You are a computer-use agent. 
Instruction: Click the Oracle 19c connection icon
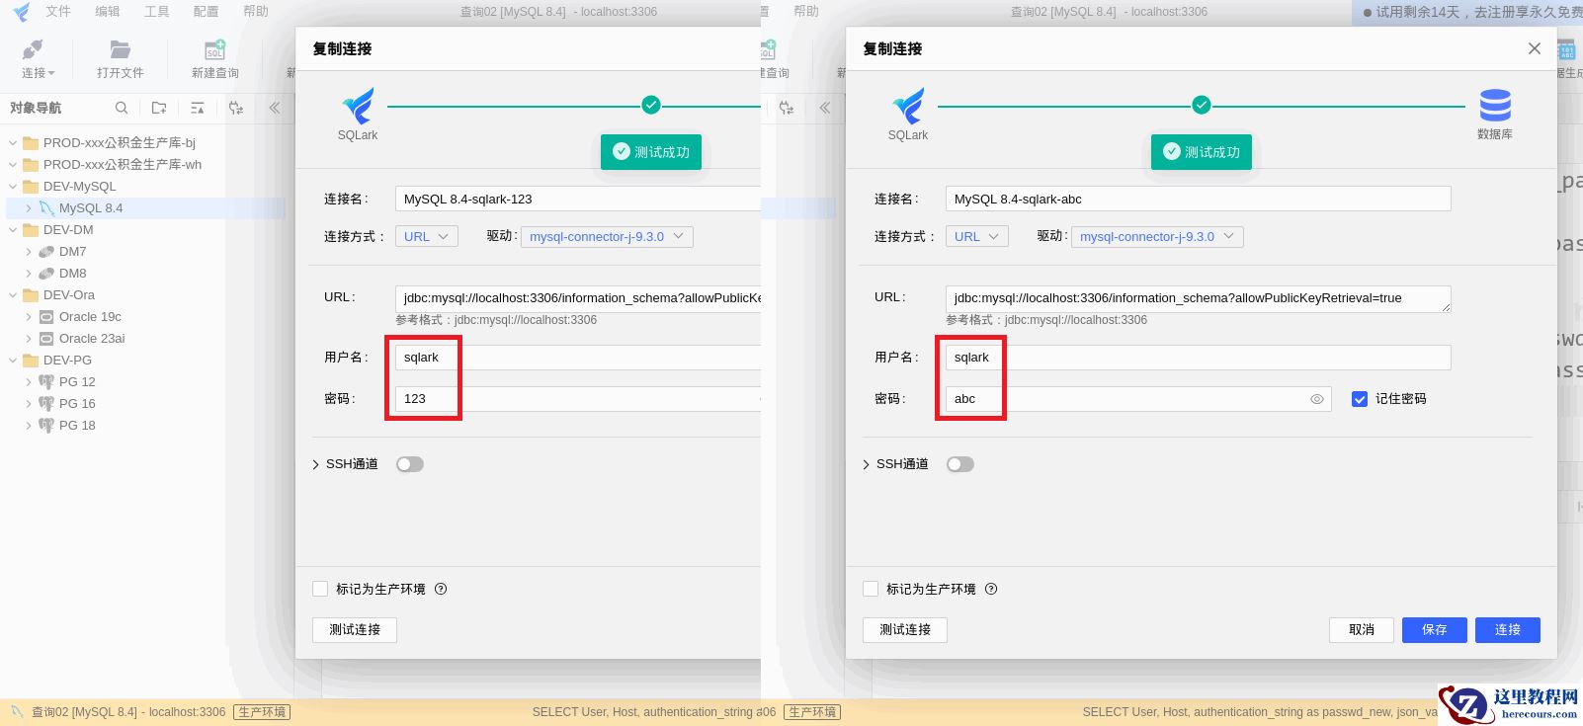coord(46,317)
